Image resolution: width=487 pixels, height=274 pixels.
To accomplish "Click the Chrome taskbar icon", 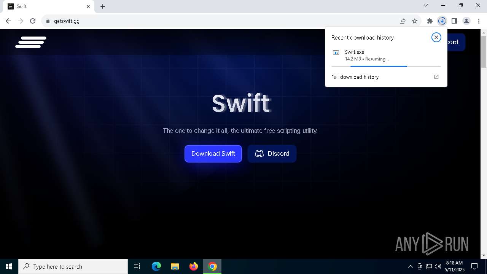I will [213, 266].
